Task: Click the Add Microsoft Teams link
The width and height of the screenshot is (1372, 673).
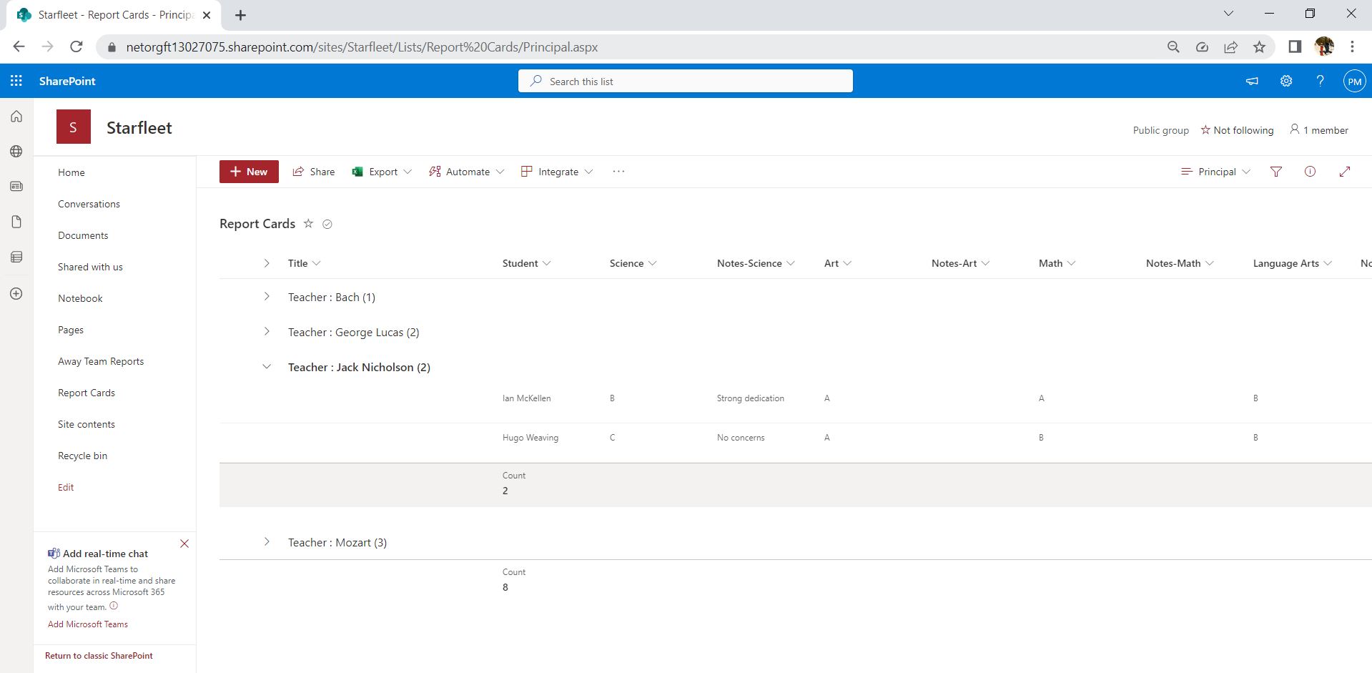Action: click(88, 624)
